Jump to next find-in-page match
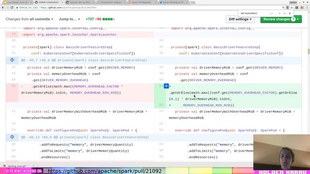Viewport: 310px width, 174px height. coord(284,13)
